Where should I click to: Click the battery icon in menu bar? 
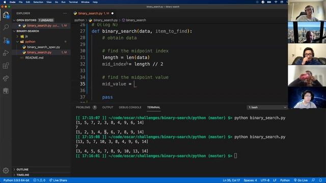click(269, 2)
